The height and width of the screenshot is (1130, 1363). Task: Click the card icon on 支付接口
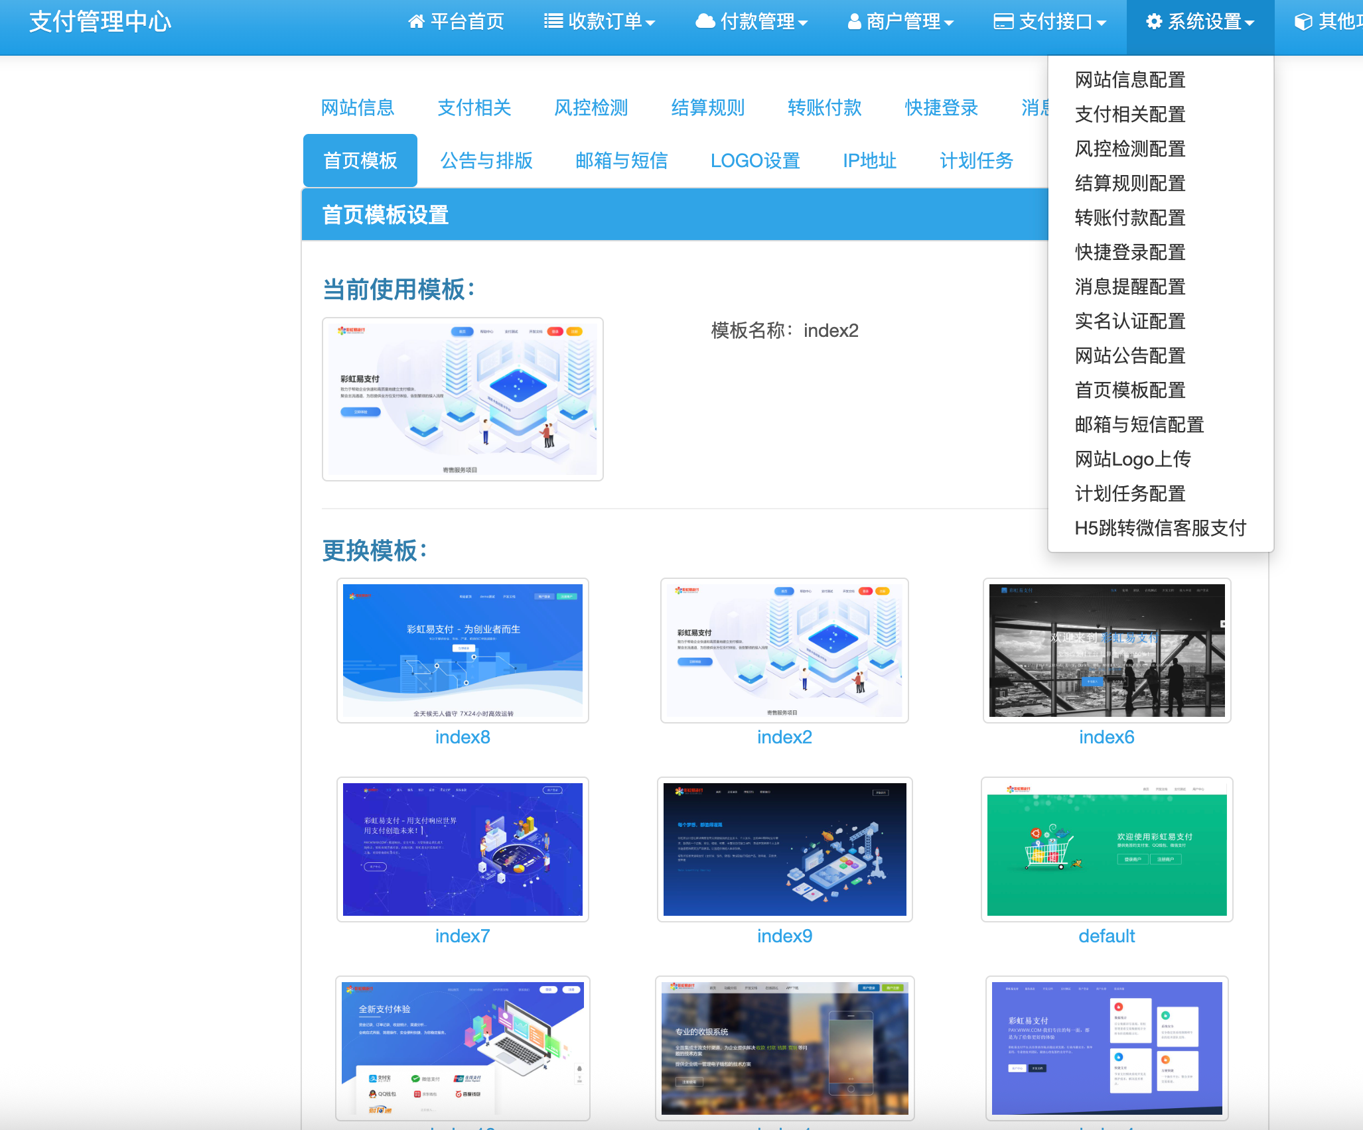tap(1002, 21)
